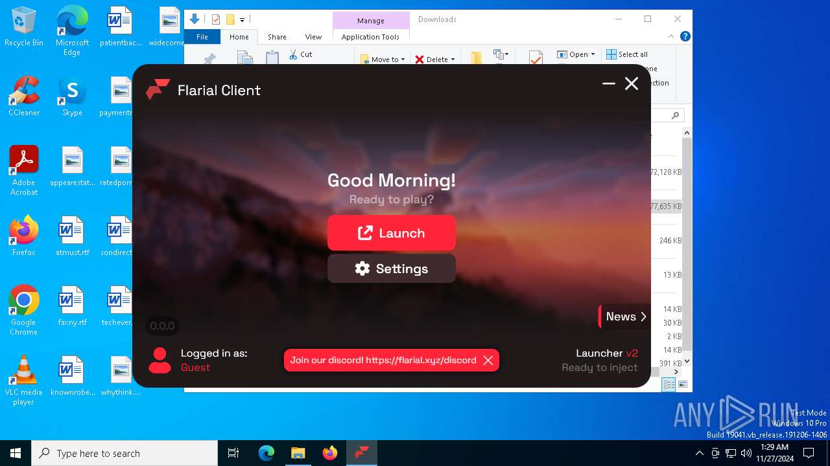Viewport: 830px width, 466px height.
Task: Select the 72,128 KB file row
Action: coord(666,172)
